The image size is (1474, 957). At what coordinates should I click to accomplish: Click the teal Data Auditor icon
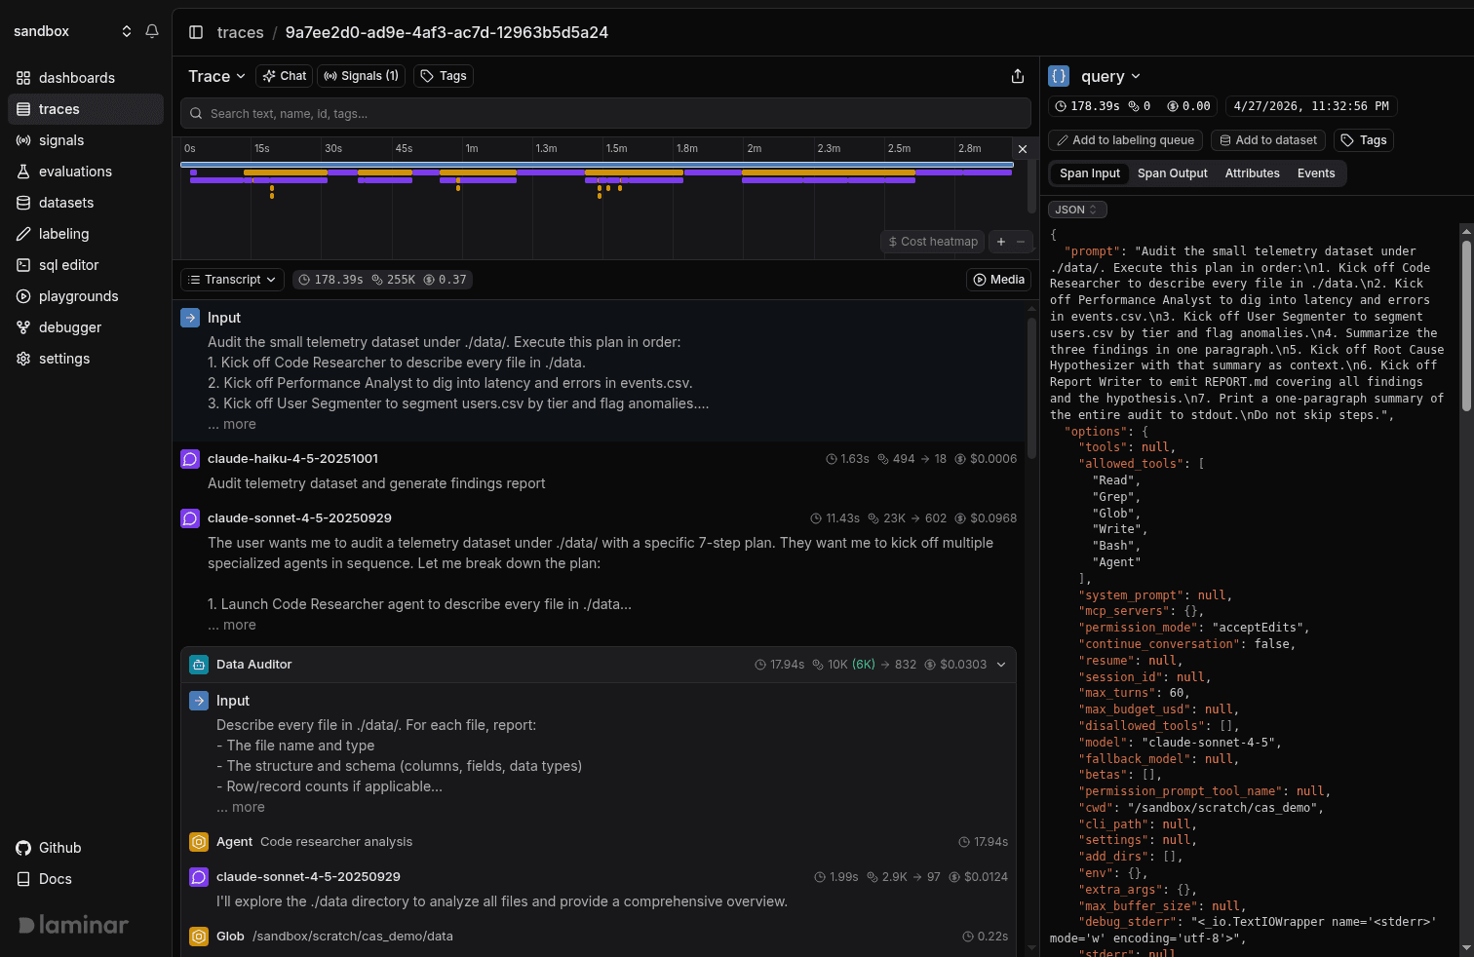199,665
